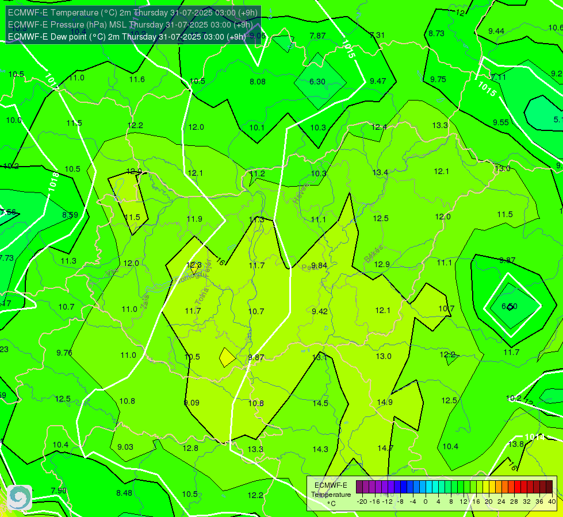Click the 9.75 dew point value
Screen dimensions: 563x517
438,79
